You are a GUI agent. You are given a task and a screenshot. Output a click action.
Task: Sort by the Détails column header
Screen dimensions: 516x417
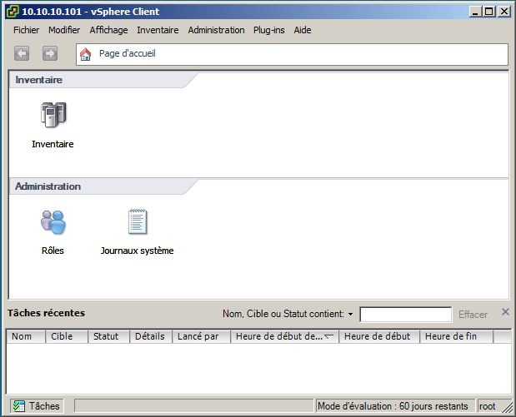click(151, 336)
